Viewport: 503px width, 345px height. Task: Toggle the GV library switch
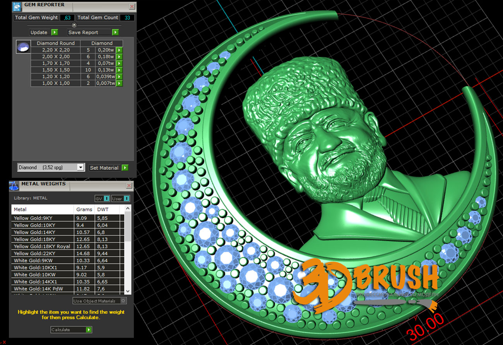click(x=103, y=199)
